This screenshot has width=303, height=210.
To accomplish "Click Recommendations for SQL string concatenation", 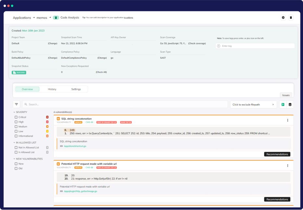I will 277,154.
